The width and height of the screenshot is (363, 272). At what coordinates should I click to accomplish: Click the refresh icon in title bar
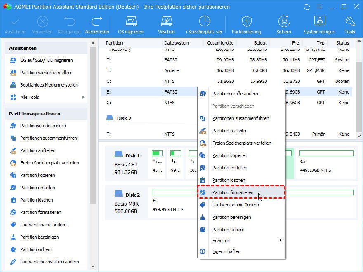[306, 7]
